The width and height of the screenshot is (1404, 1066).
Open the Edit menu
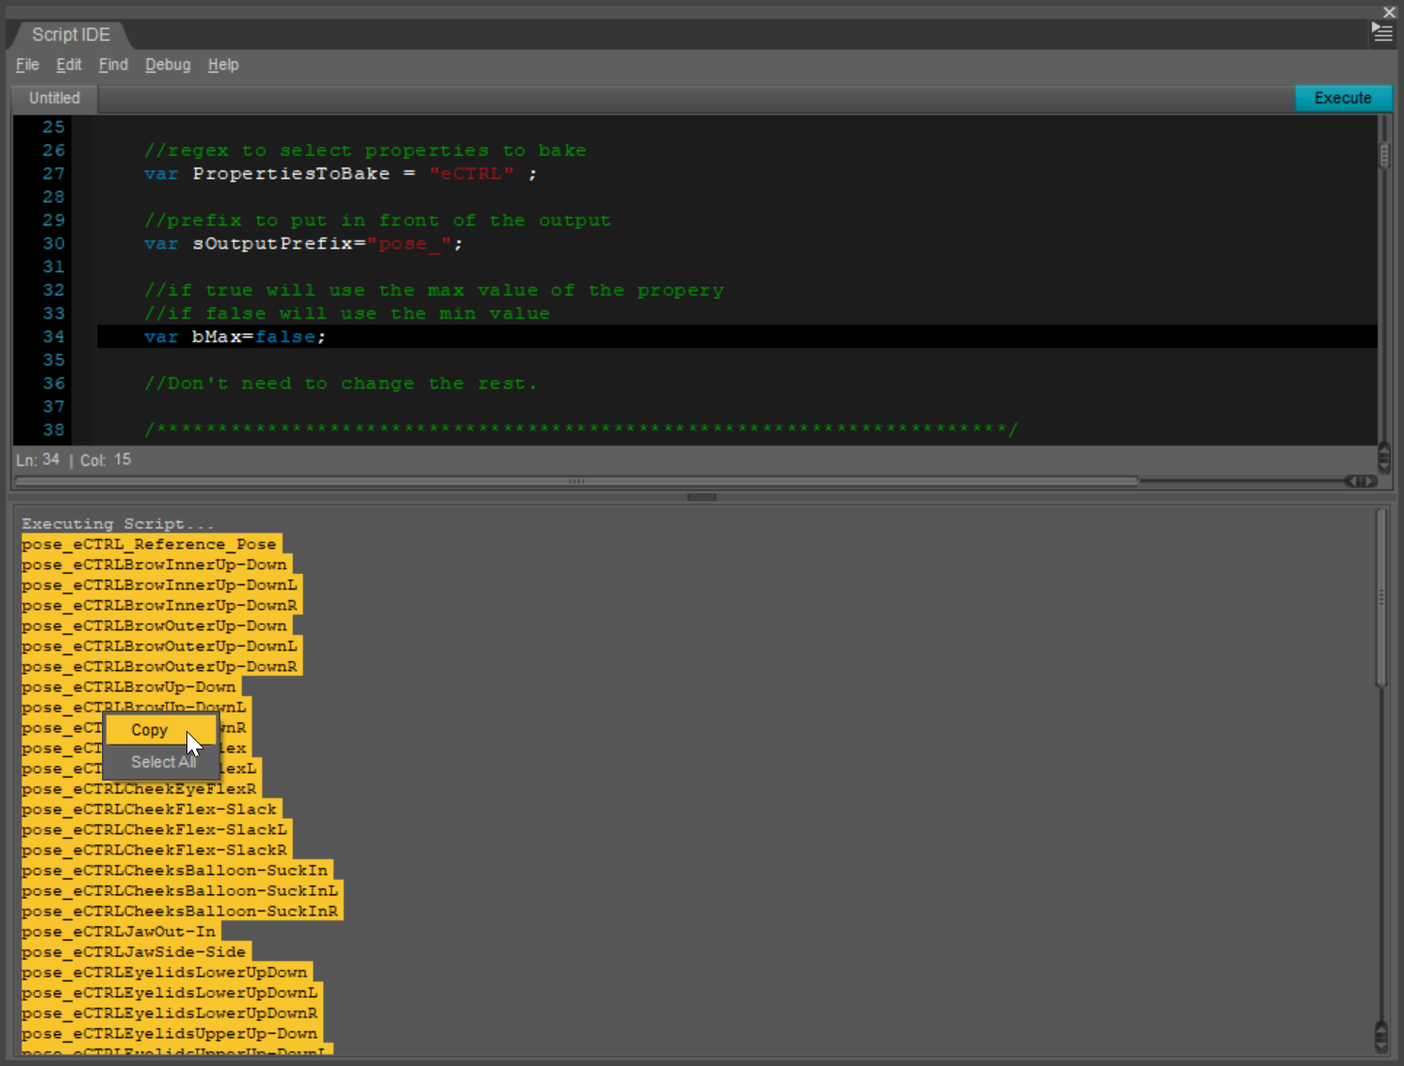tap(69, 65)
